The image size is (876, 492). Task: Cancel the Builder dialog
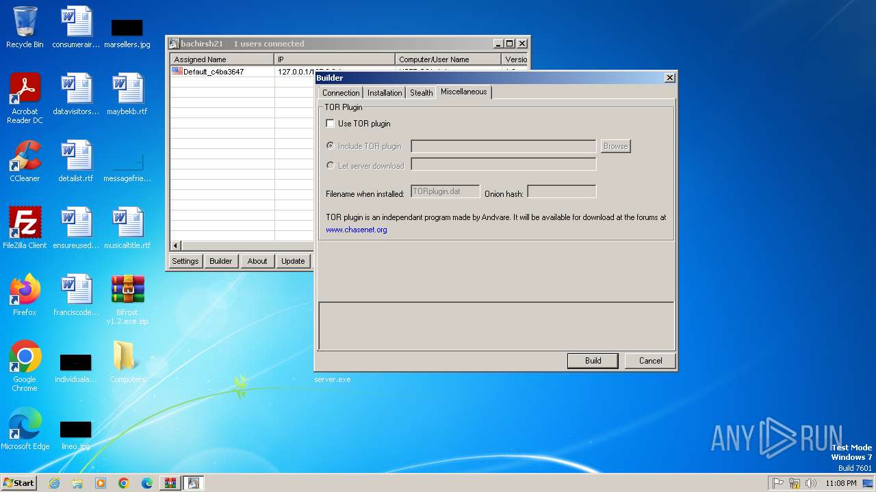(x=650, y=361)
